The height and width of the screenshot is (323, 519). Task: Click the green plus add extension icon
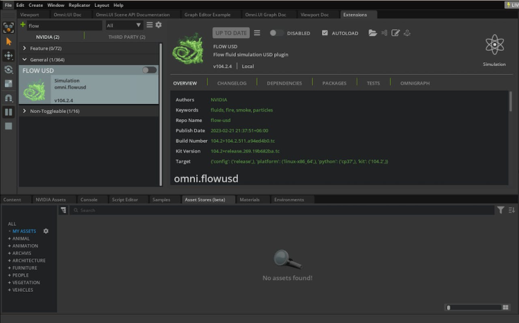23,25
